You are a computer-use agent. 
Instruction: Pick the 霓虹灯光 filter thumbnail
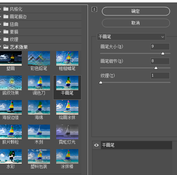[x=67, y=132]
